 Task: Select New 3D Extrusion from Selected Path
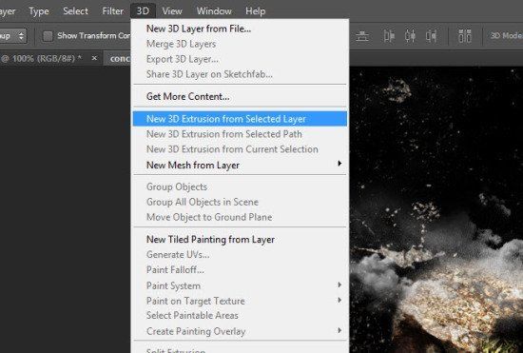[240, 134]
